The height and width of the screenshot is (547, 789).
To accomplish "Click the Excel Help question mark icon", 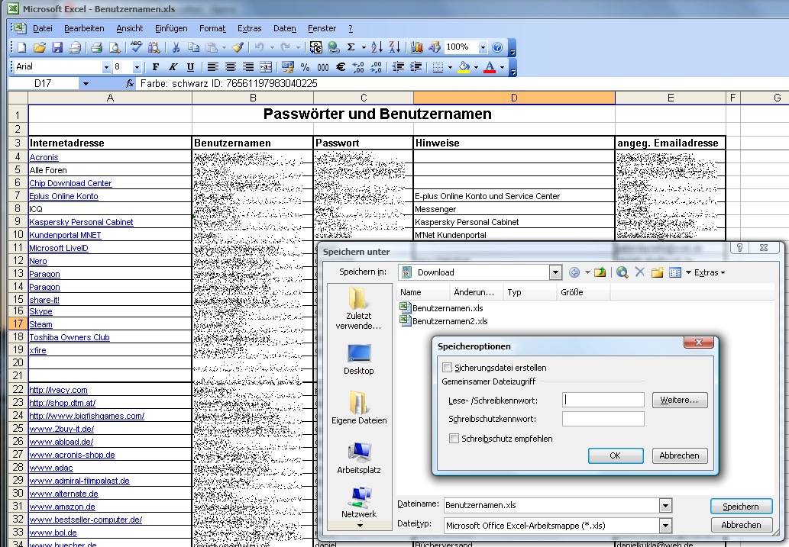I will click(x=497, y=47).
